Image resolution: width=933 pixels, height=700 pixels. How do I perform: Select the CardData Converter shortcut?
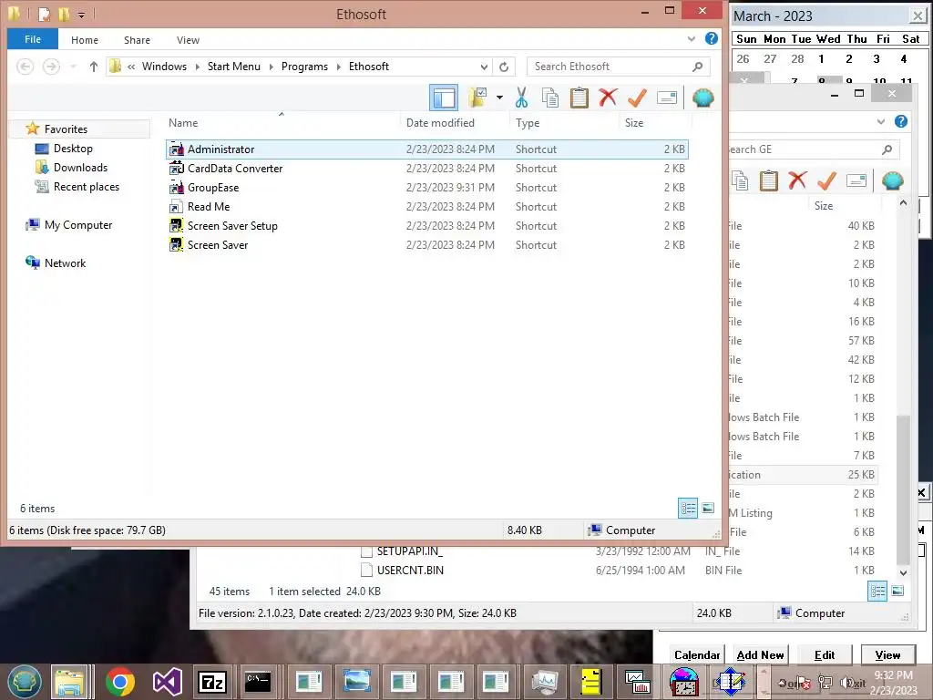tap(426, 169)
